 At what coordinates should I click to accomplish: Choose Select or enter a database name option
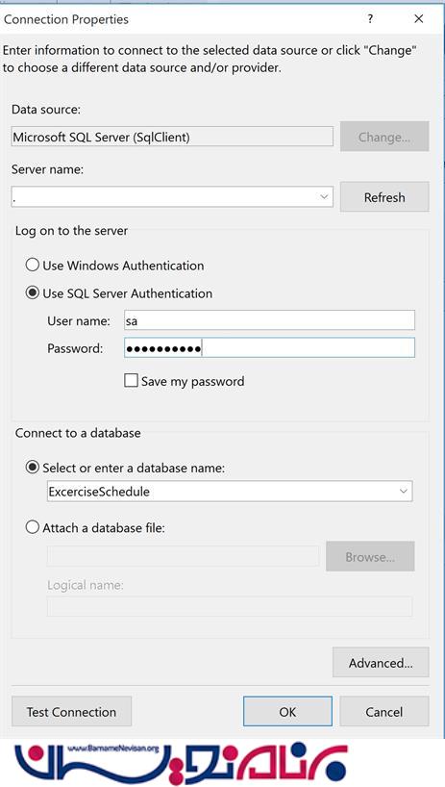[x=33, y=468]
